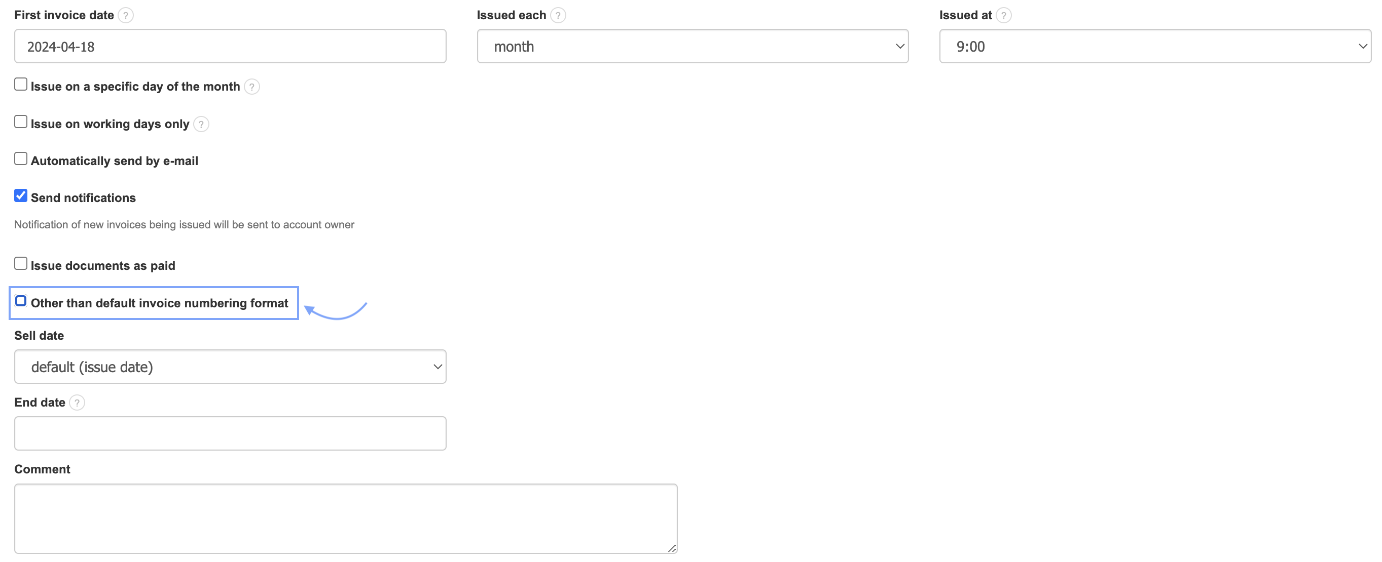The height and width of the screenshot is (562, 1382).
Task: Click help icon next to First invoice date
Action: point(126,15)
